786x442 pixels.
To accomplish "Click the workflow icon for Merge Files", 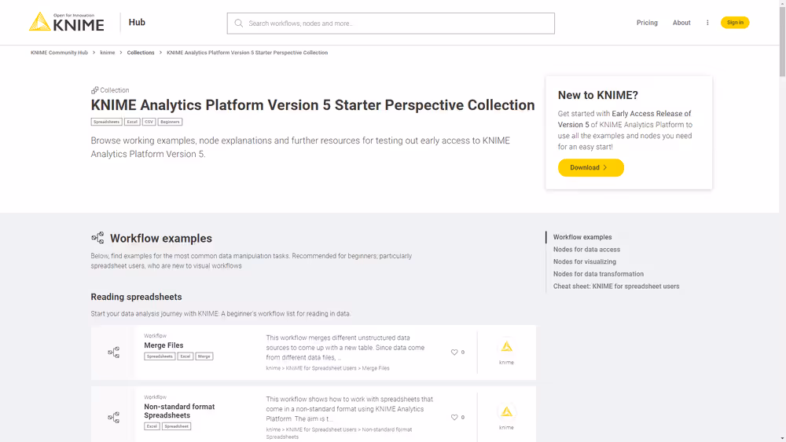I will tap(114, 353).
